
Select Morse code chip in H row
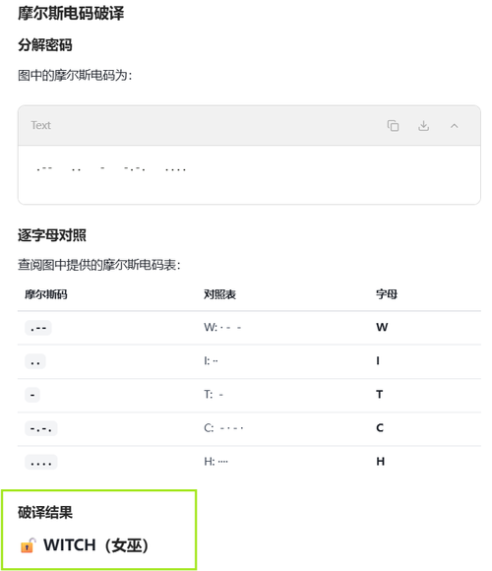[41, 462]
